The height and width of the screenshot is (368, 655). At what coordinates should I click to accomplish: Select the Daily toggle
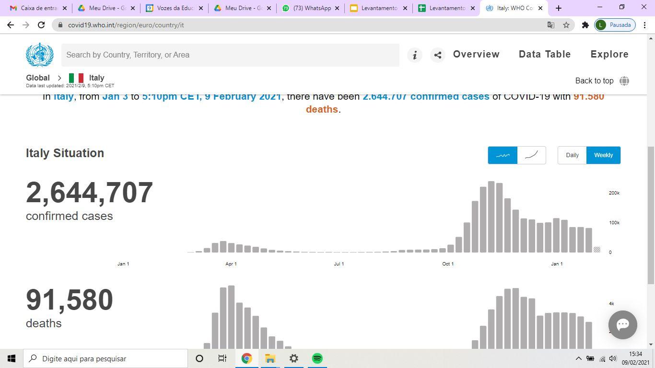point(572,155)
